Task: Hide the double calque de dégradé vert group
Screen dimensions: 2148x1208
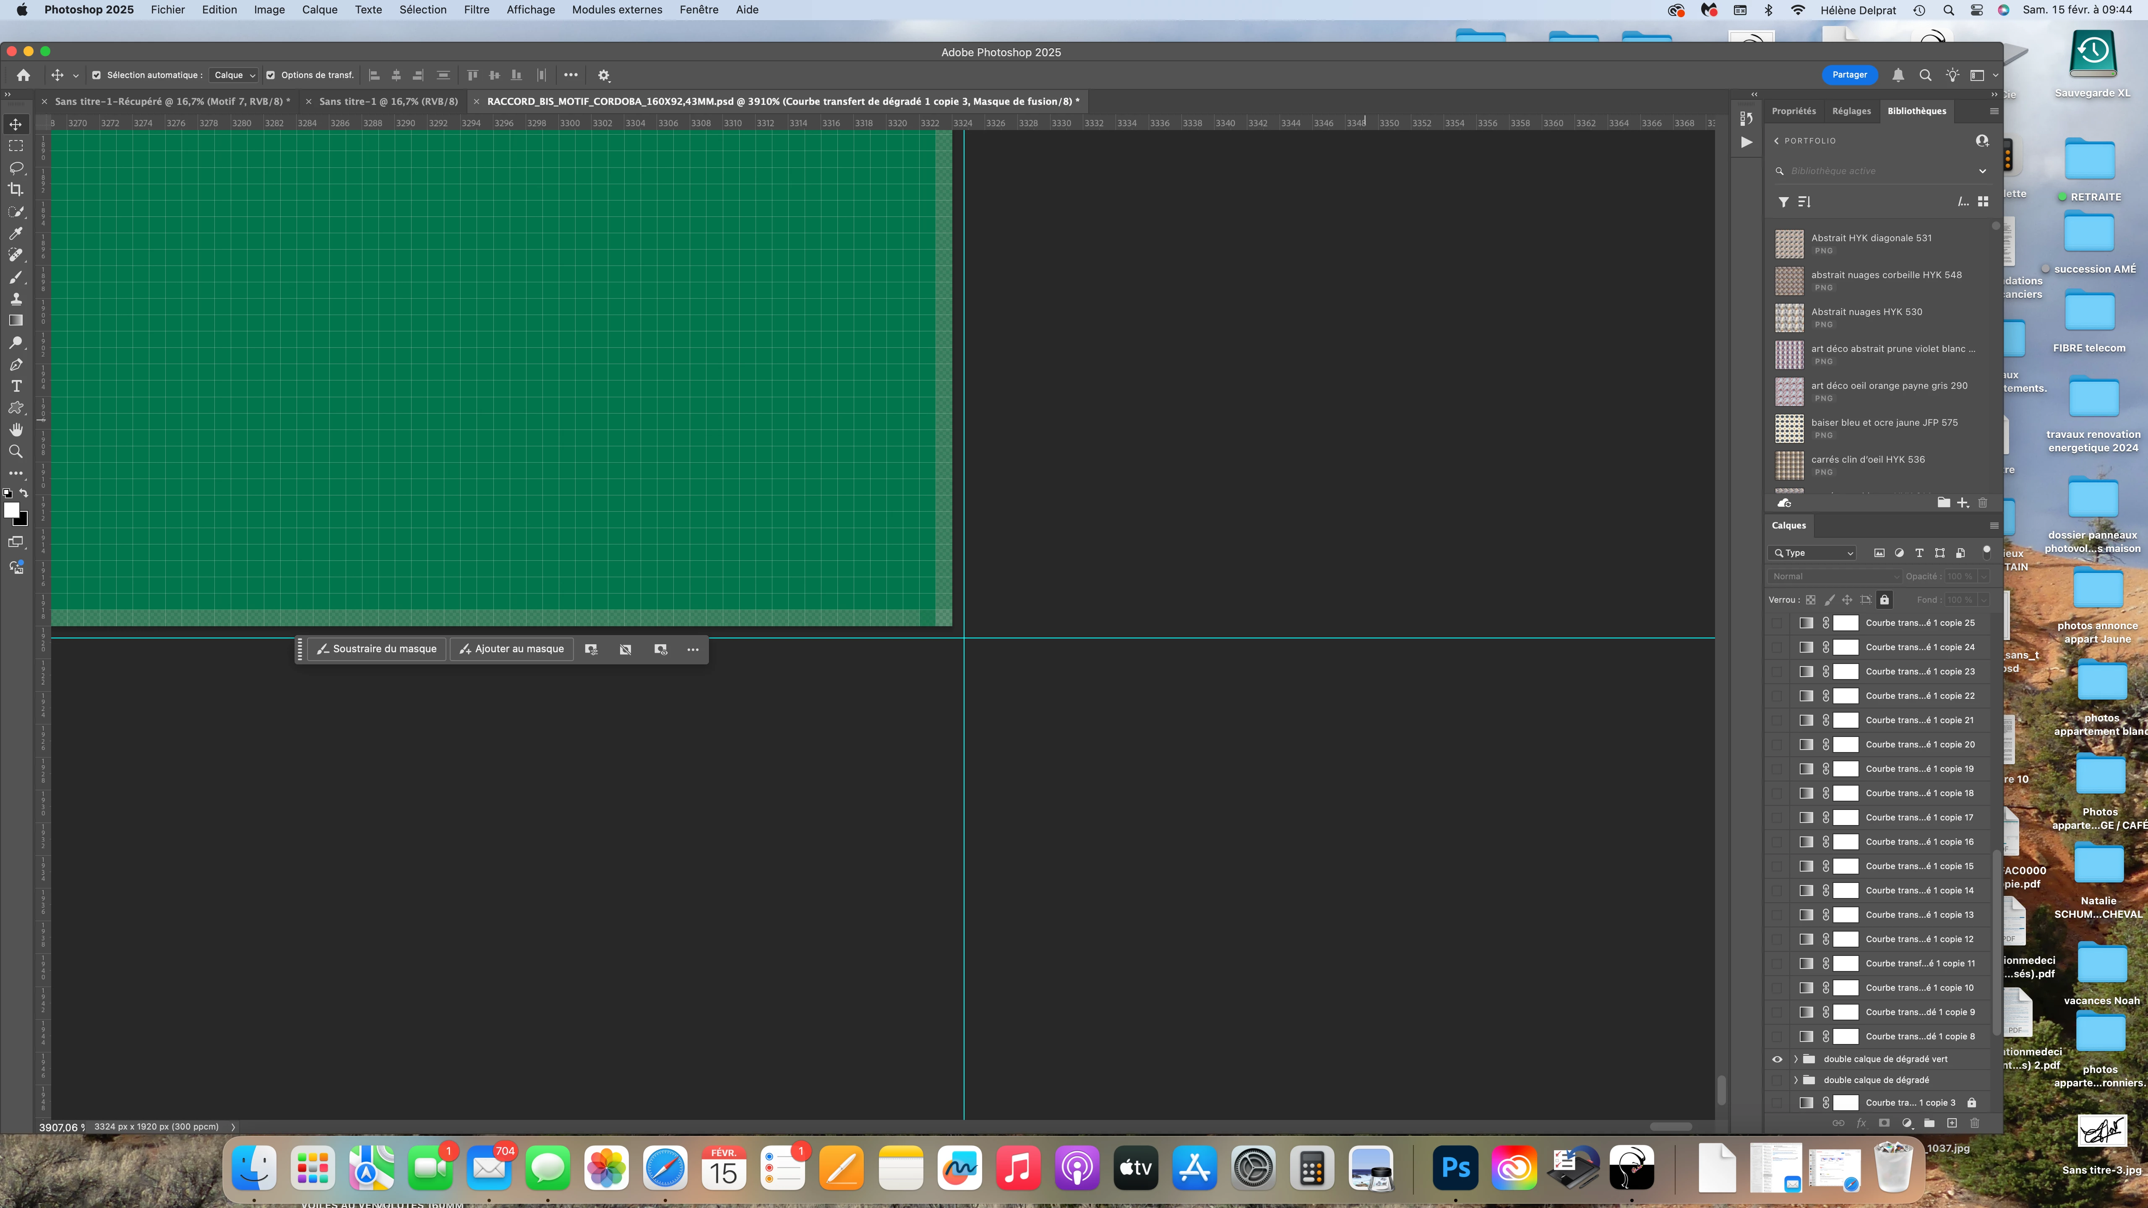Action: point(1777,1059)
